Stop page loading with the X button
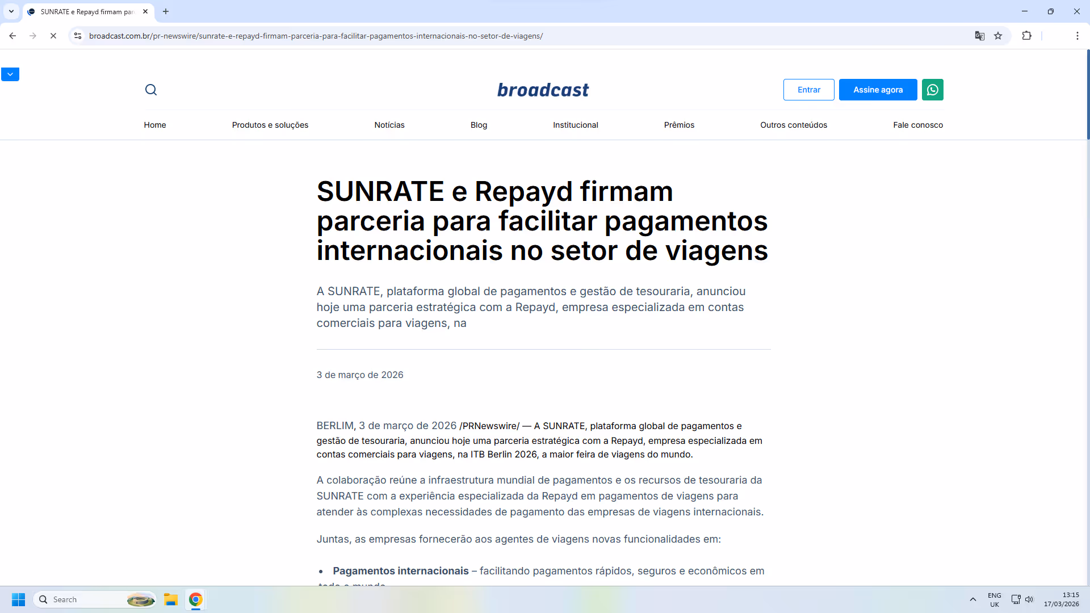The height and width of the screenshot is (613, 1090). [x=53, y=36]
